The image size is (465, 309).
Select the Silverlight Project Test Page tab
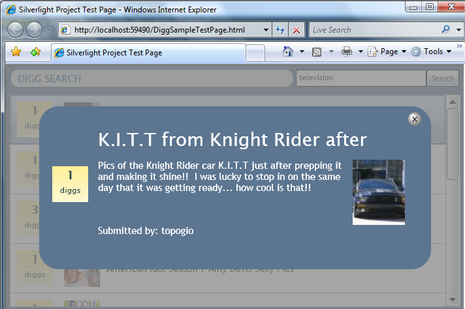click(148, 53)
